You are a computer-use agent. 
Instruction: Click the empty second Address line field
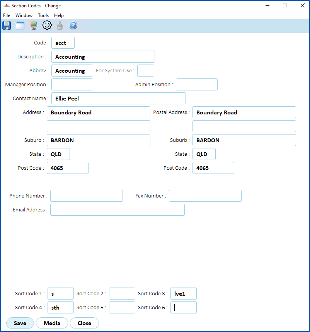tap(99, 126)
